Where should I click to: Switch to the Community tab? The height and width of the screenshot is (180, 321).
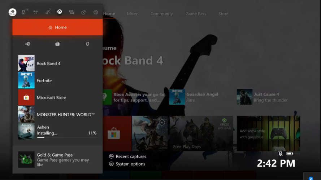pos(162,14)
